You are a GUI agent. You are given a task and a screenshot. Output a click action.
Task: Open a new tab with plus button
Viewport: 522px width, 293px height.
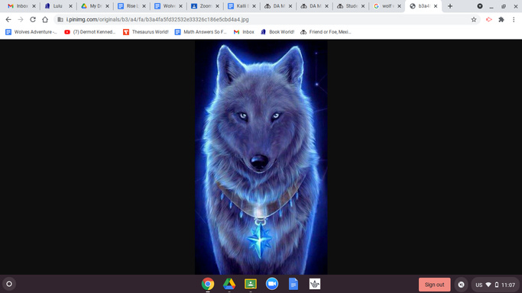(450, 6)
